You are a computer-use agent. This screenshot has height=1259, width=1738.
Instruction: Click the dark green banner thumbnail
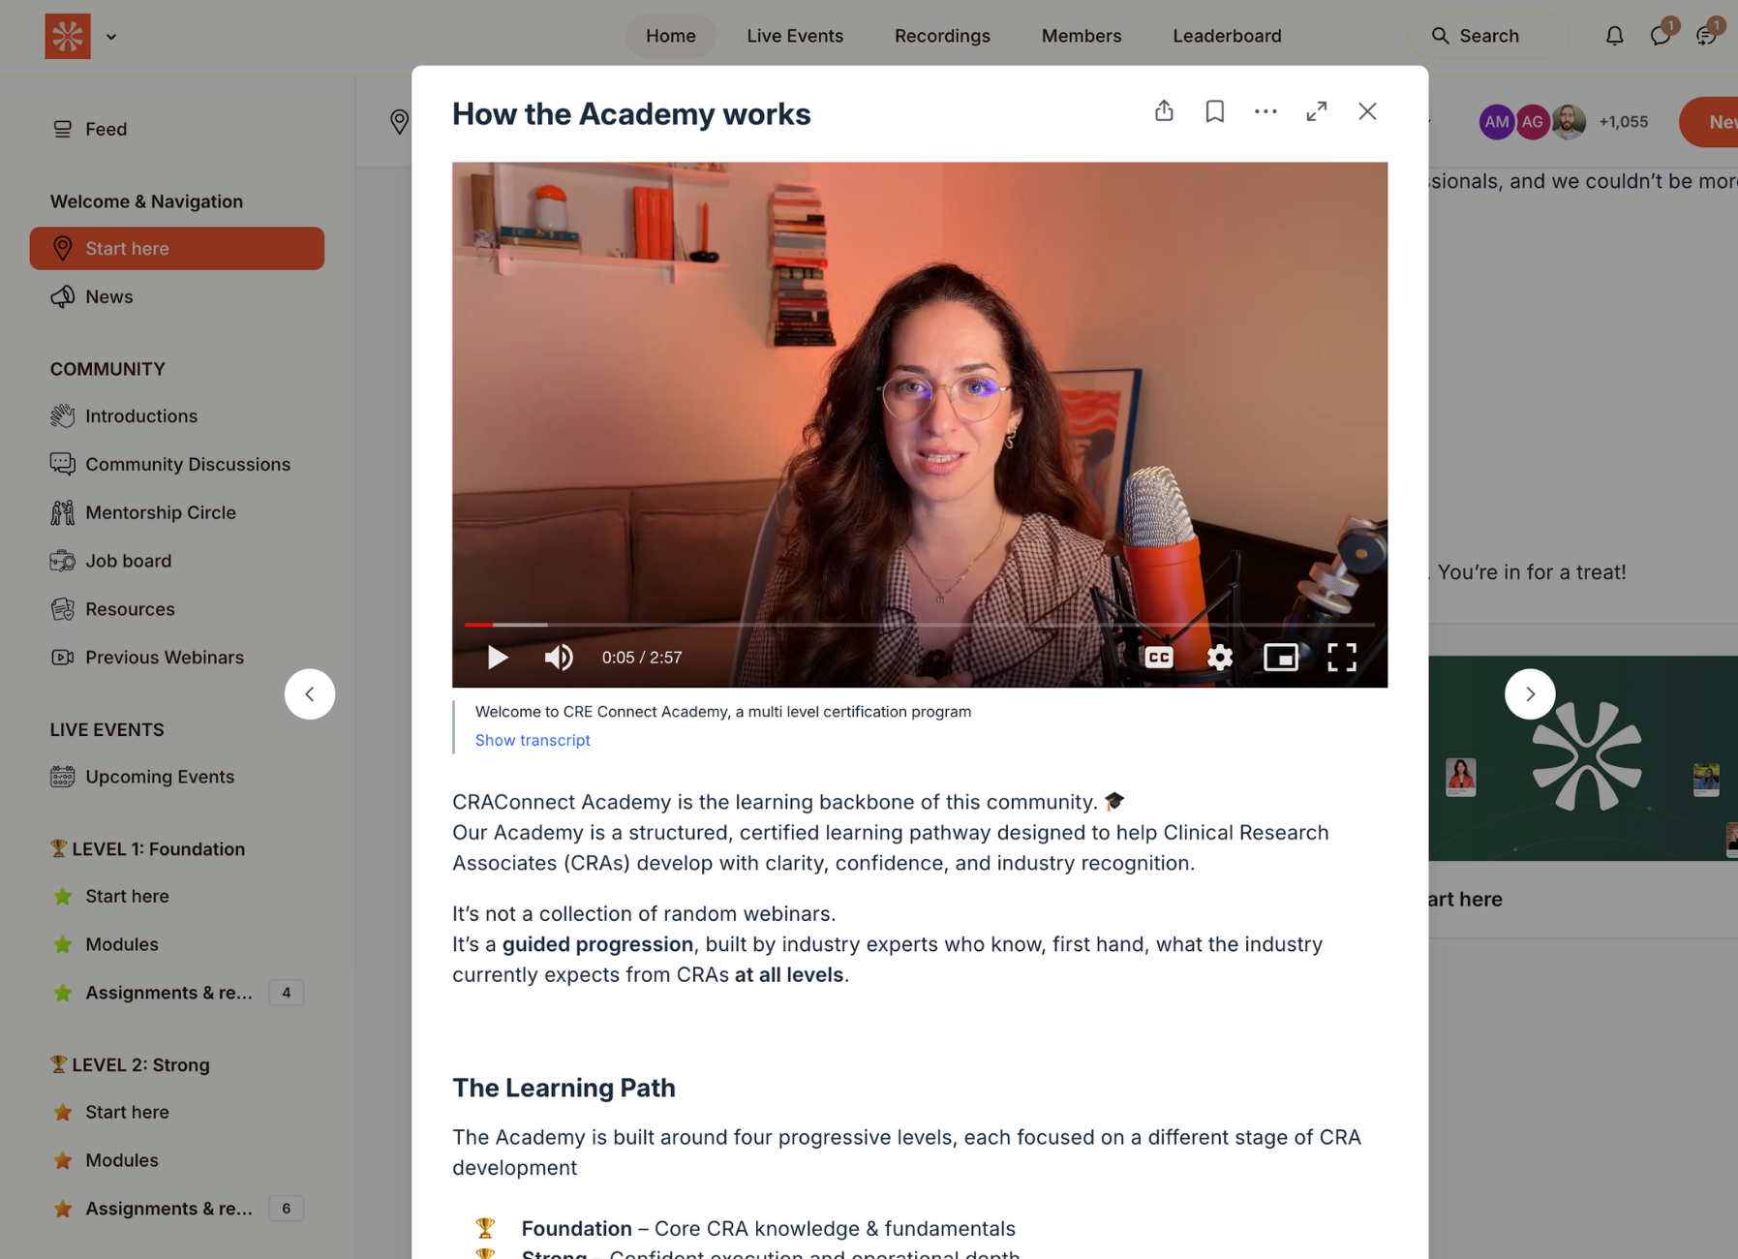(1583, 758)
